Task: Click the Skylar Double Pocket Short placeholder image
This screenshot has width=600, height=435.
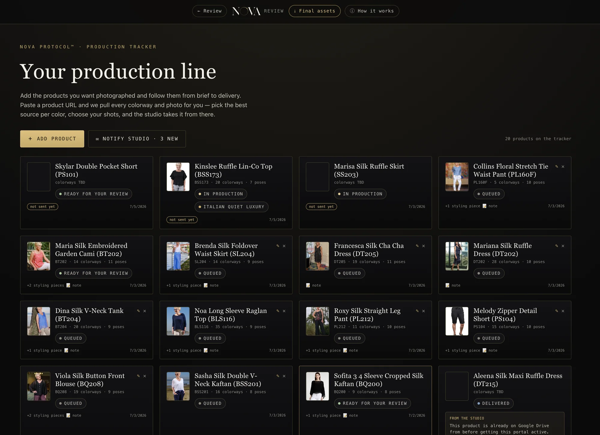Action: click(x=39, y=177)
